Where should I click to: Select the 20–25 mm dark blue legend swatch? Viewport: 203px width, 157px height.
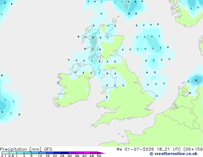(x=57, y=153)
